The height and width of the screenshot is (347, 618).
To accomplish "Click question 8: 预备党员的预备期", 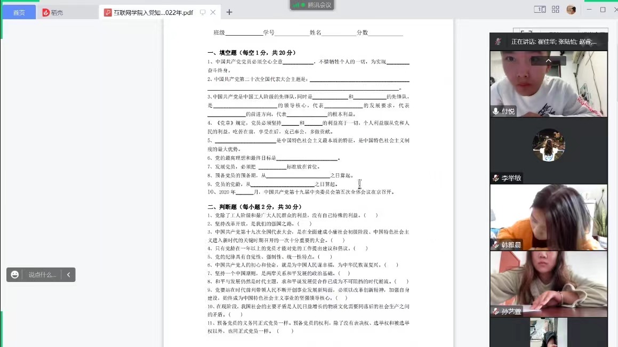I will click(280, 175).
